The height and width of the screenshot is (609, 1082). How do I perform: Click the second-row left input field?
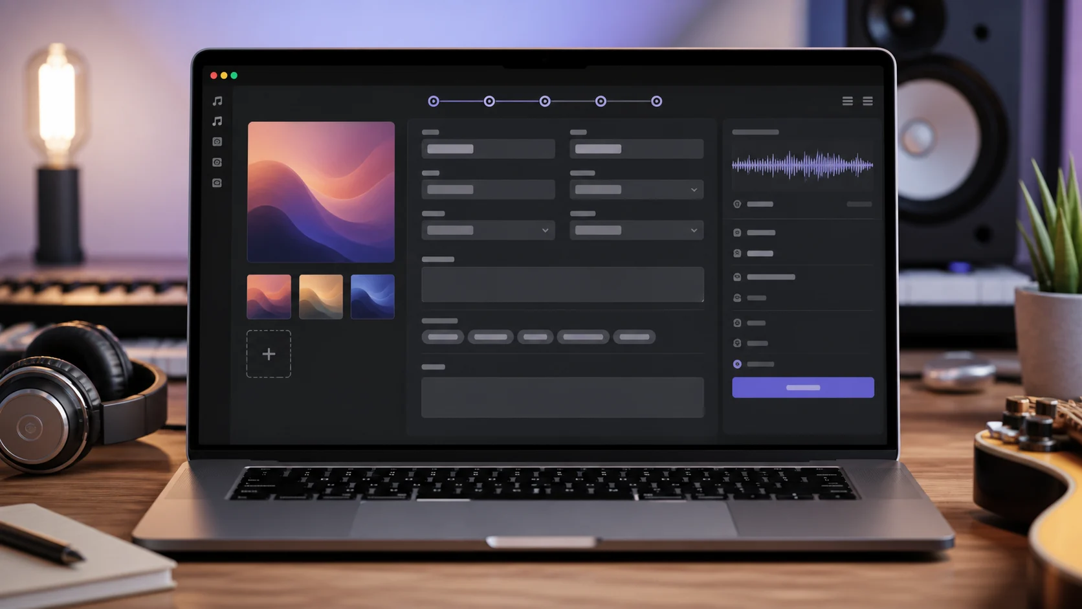click(488, 190)
